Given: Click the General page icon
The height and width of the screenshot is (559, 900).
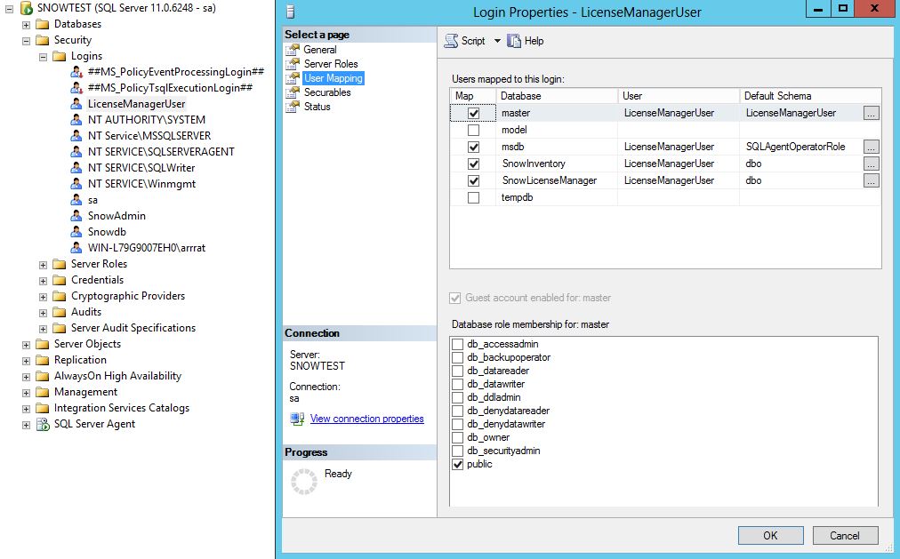Looking at the screenshot, I should (293, 49).
